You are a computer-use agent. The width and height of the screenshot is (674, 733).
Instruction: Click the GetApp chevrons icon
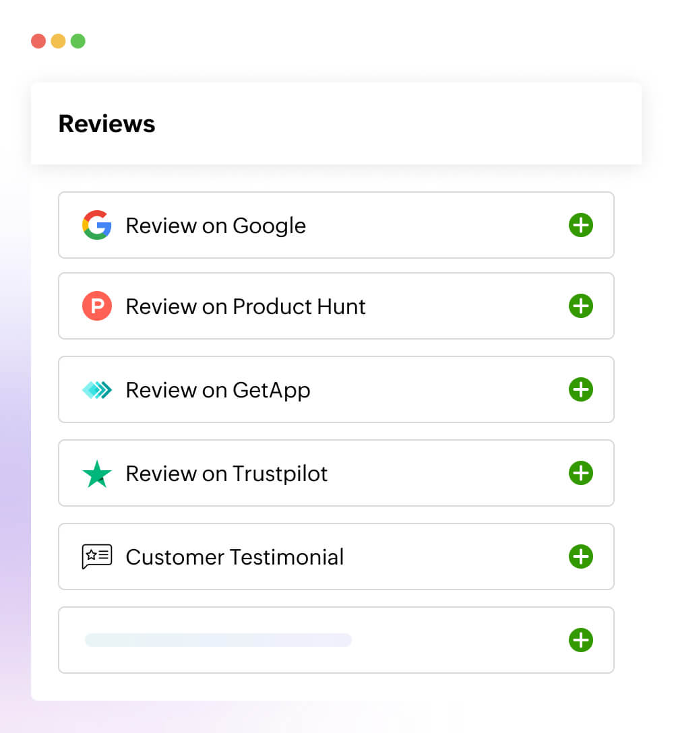(96, 389)
